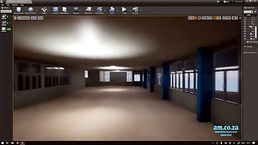Expand the Build options dropdown arrow

click(x=117, y=10)
